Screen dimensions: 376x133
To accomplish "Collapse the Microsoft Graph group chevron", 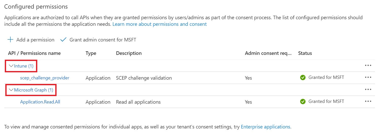I will click(11, 90).
